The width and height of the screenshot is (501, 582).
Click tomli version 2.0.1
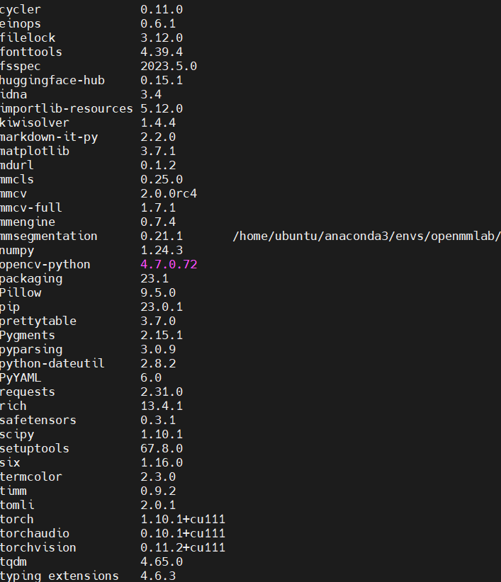pos(158,505)
